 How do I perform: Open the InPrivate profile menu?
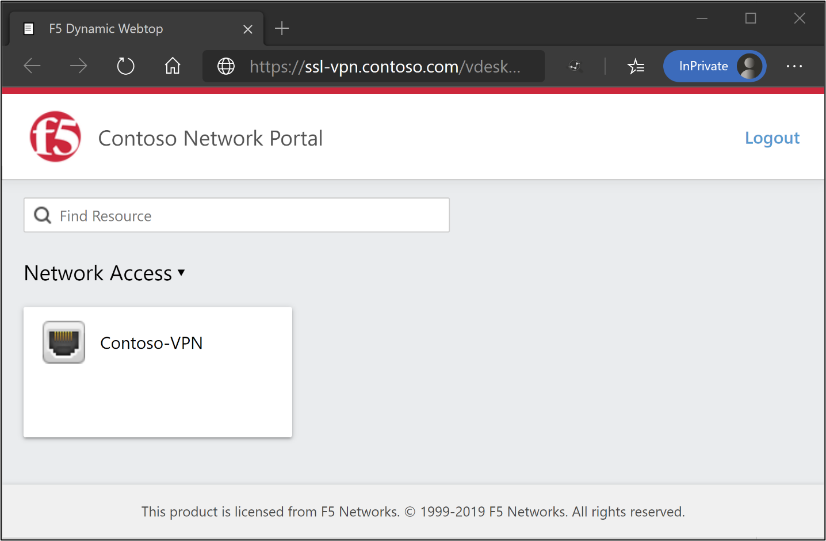pyautogui.click(x=714, y=66)
